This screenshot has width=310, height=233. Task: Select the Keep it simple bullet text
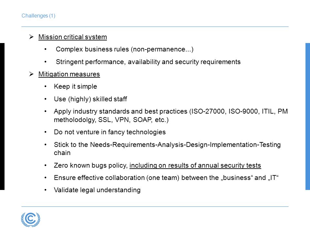[x=76, y=87]
